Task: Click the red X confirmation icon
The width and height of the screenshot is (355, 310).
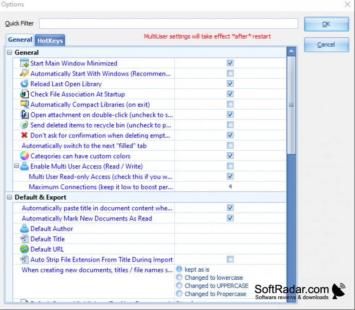Action: tap(24, 135)
